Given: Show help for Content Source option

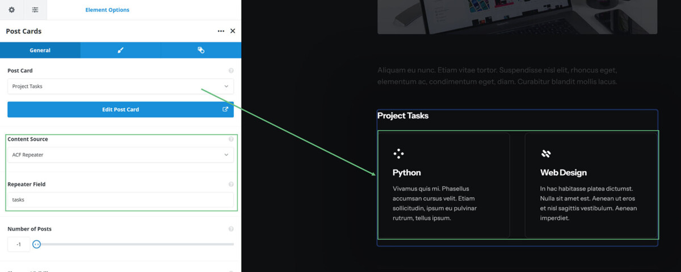Looking at the screenshot, I should [231, 139].
